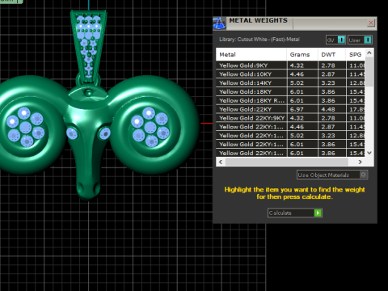The width and height of the screenshot is (388, 291).
Task: Sort by the Metal column header
Action: click(x=251, y=54)
